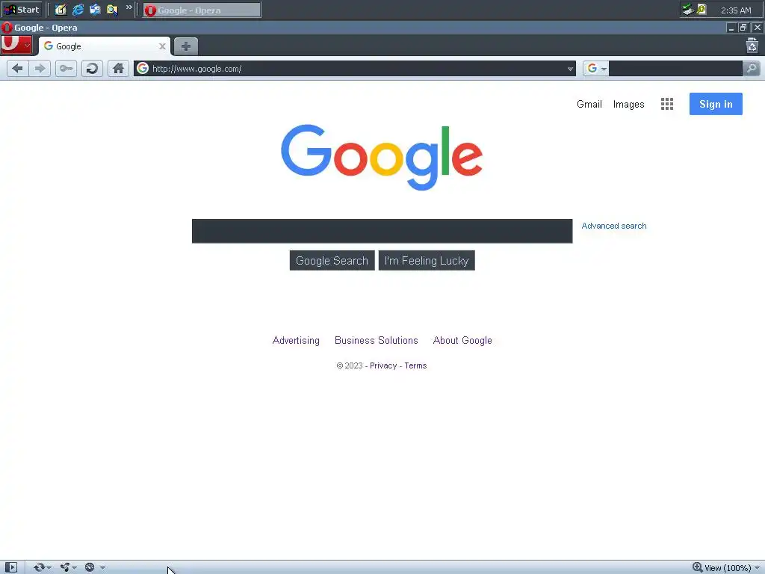
Task: Expand the quick launch overflow chevron
Action: [x=128, y=7]
